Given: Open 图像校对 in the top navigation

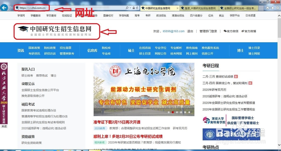Looking at the screenshot, I should click(x=108, y=15).
